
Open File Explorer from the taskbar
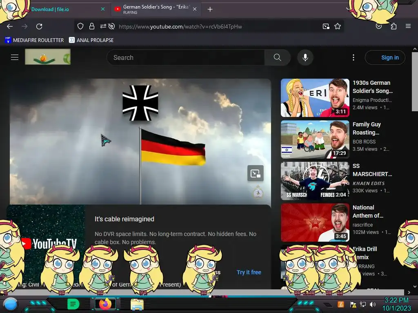[137, 304]
